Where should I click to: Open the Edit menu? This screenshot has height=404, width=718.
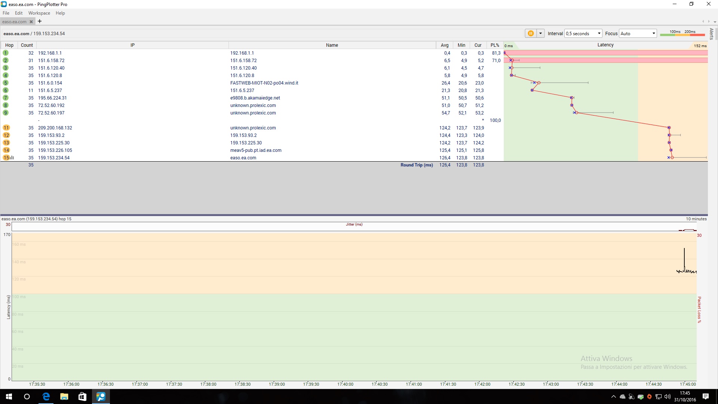19,13
